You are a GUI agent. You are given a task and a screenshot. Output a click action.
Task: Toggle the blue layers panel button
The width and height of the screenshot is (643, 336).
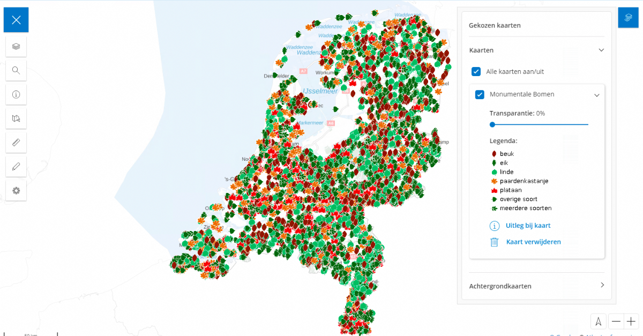click(x=628, y=18)
